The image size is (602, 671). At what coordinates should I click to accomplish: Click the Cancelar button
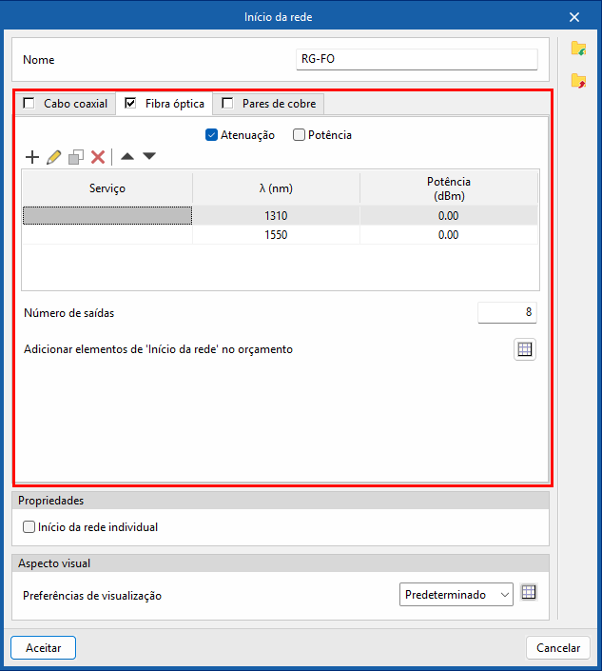coord(558,648)
